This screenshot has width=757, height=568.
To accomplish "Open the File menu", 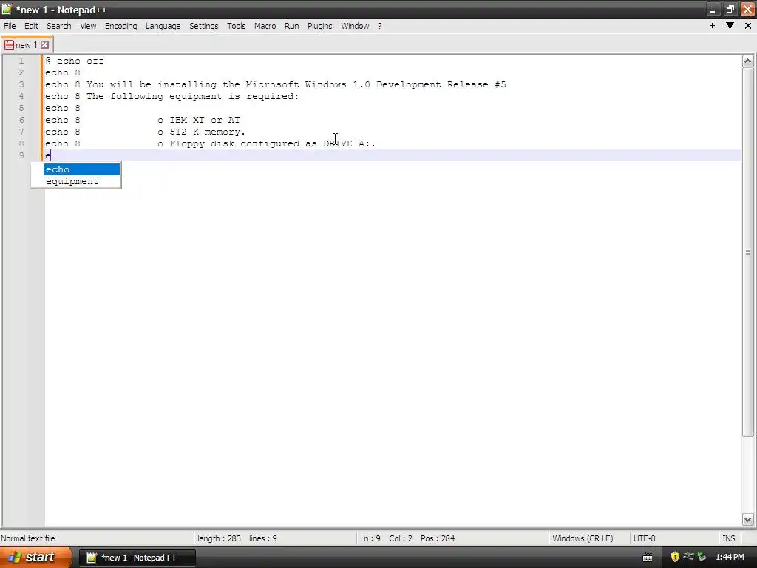I will pyautogui.click(x=10, y=26).
